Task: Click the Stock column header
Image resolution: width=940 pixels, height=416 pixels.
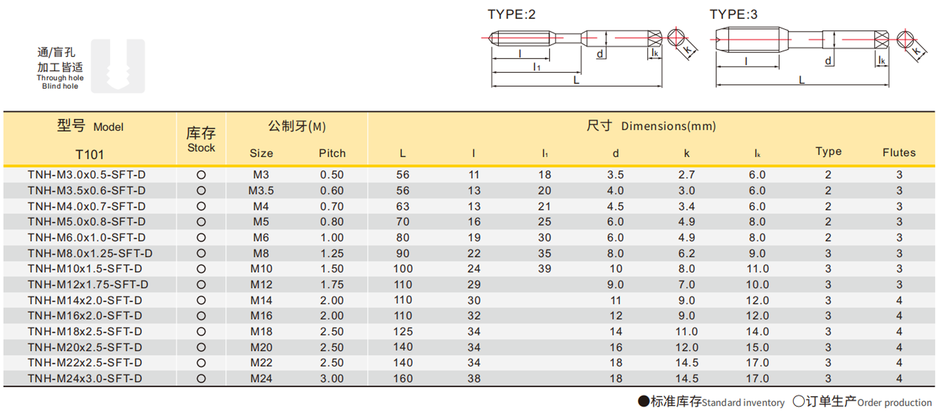Action: pos(201,140)
